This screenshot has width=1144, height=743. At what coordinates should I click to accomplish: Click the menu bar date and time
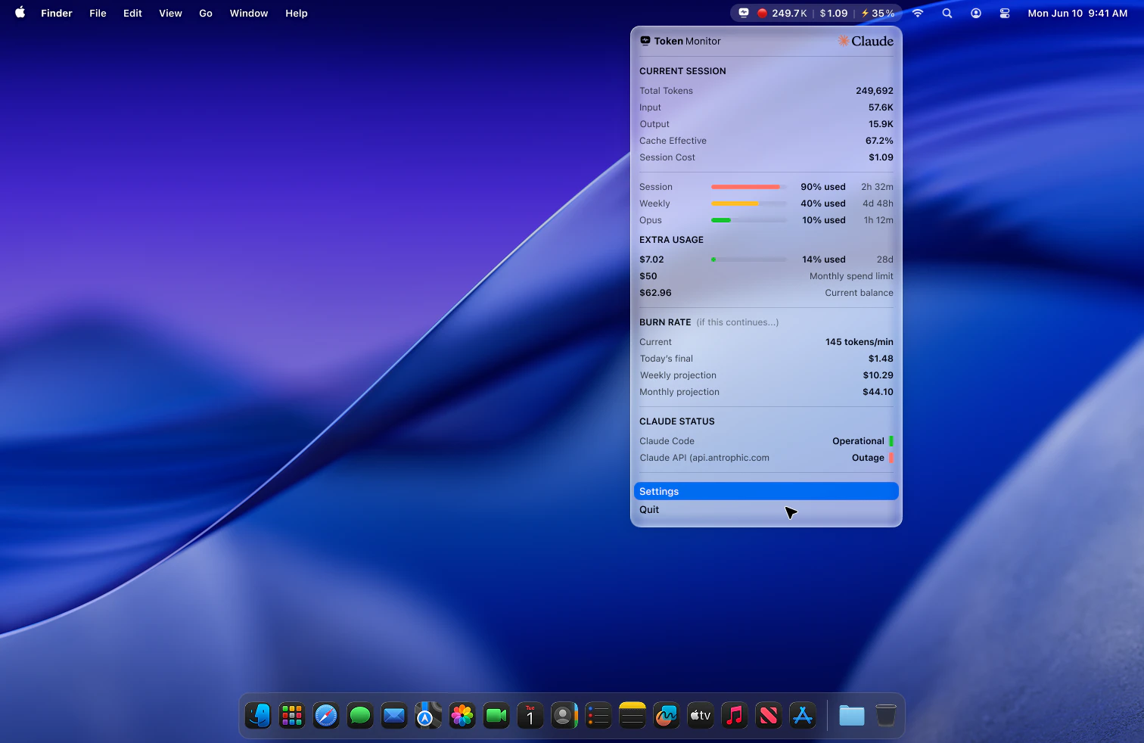click(1077, 13)
